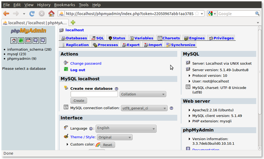
Task: Select the mysql (23) database
Action: (17, 54)
